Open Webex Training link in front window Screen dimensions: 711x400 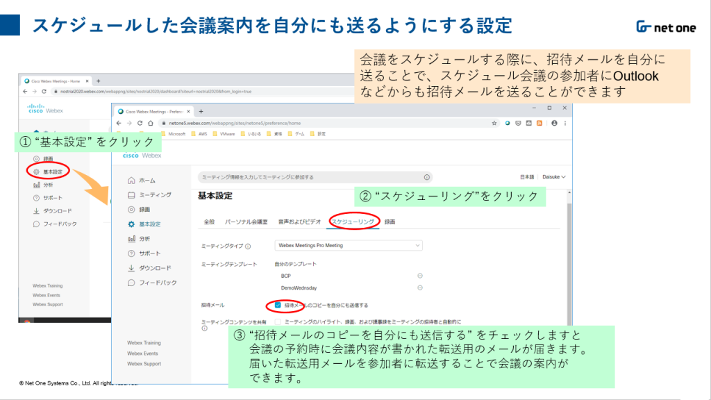[144, 343]
